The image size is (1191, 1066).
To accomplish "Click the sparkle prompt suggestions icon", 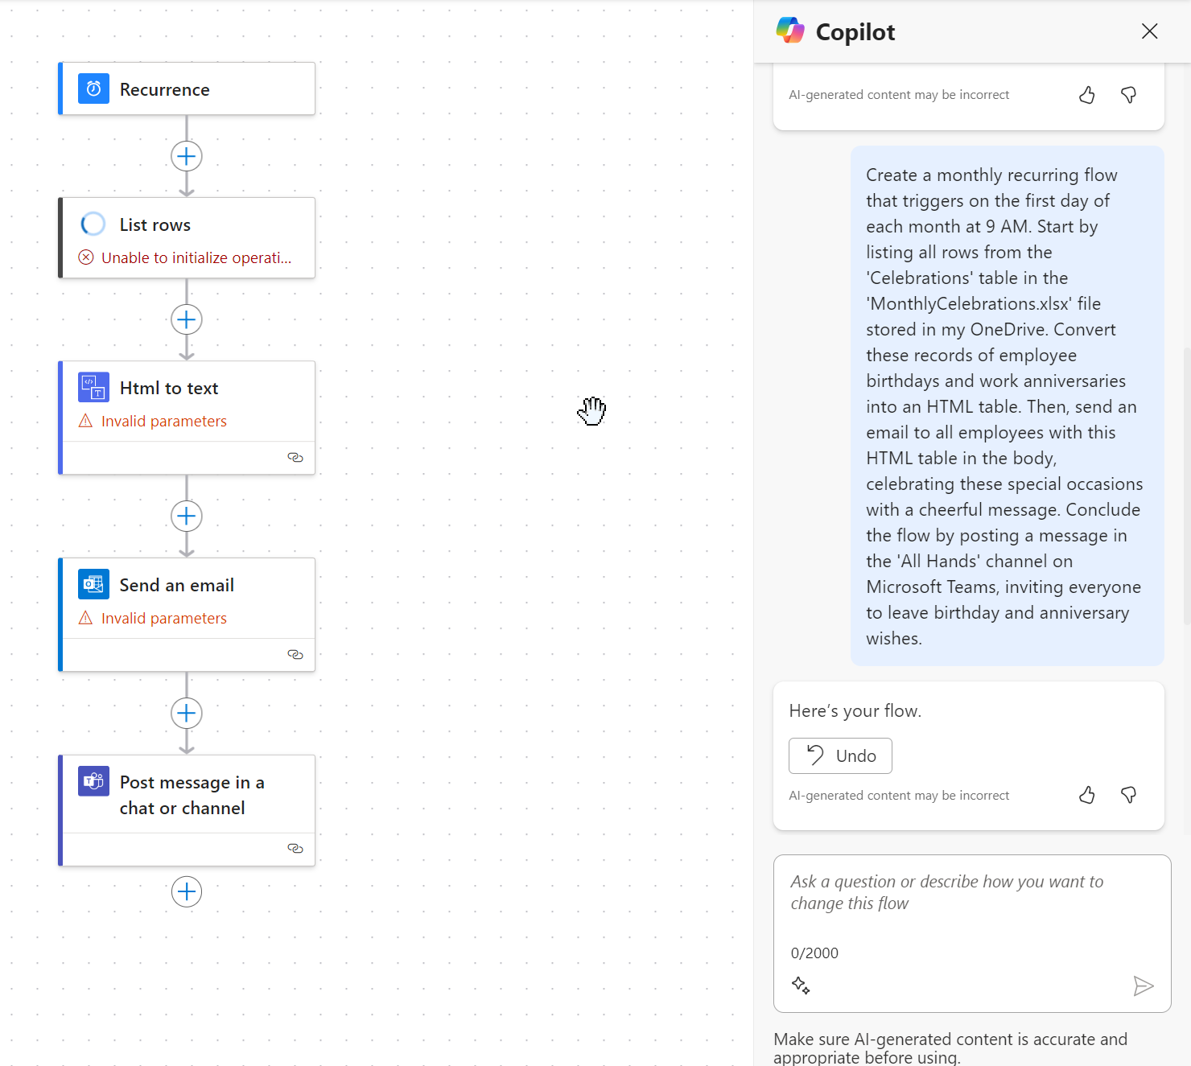I will click(801, 986).
